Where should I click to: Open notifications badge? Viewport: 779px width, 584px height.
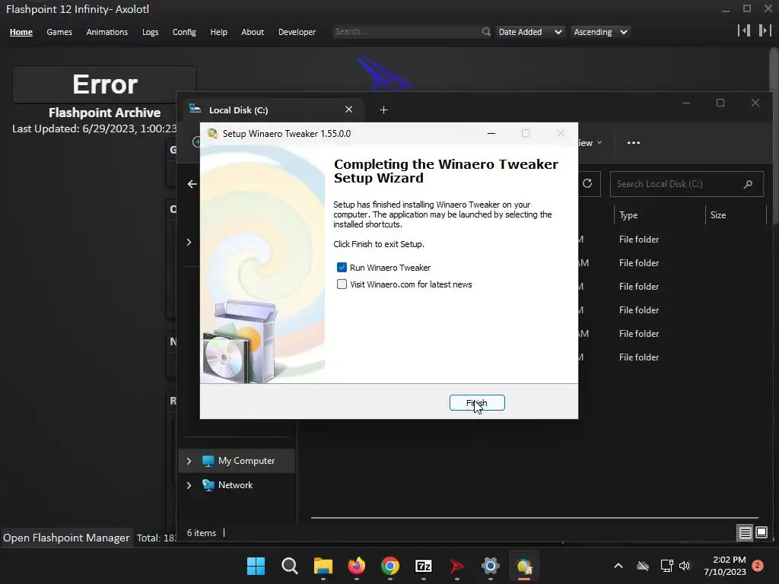(x=758, y=566)
